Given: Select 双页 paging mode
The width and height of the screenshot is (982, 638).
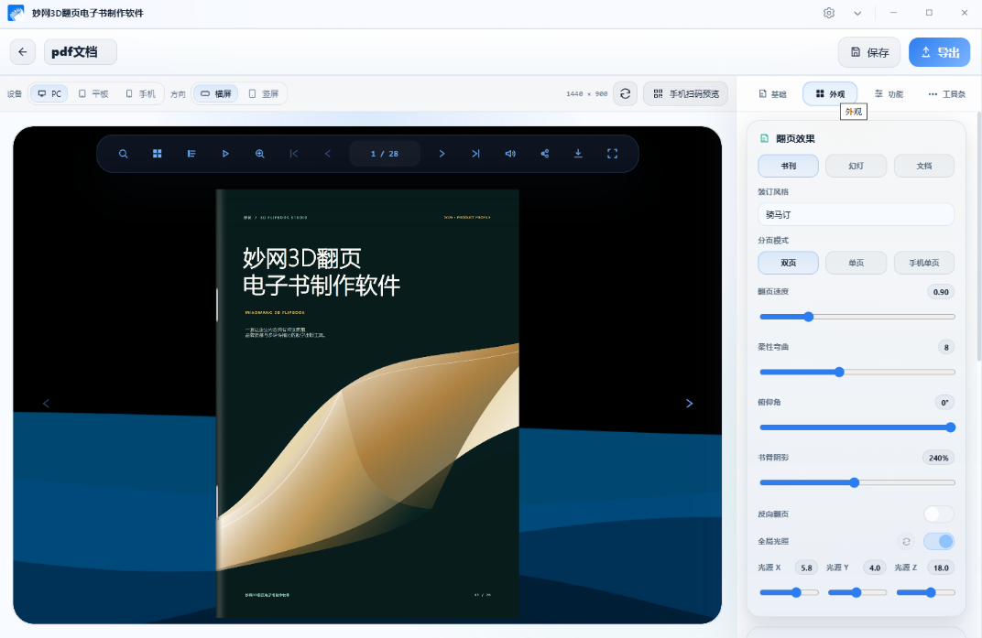Looking at the screenshot, I should (788, 263).
